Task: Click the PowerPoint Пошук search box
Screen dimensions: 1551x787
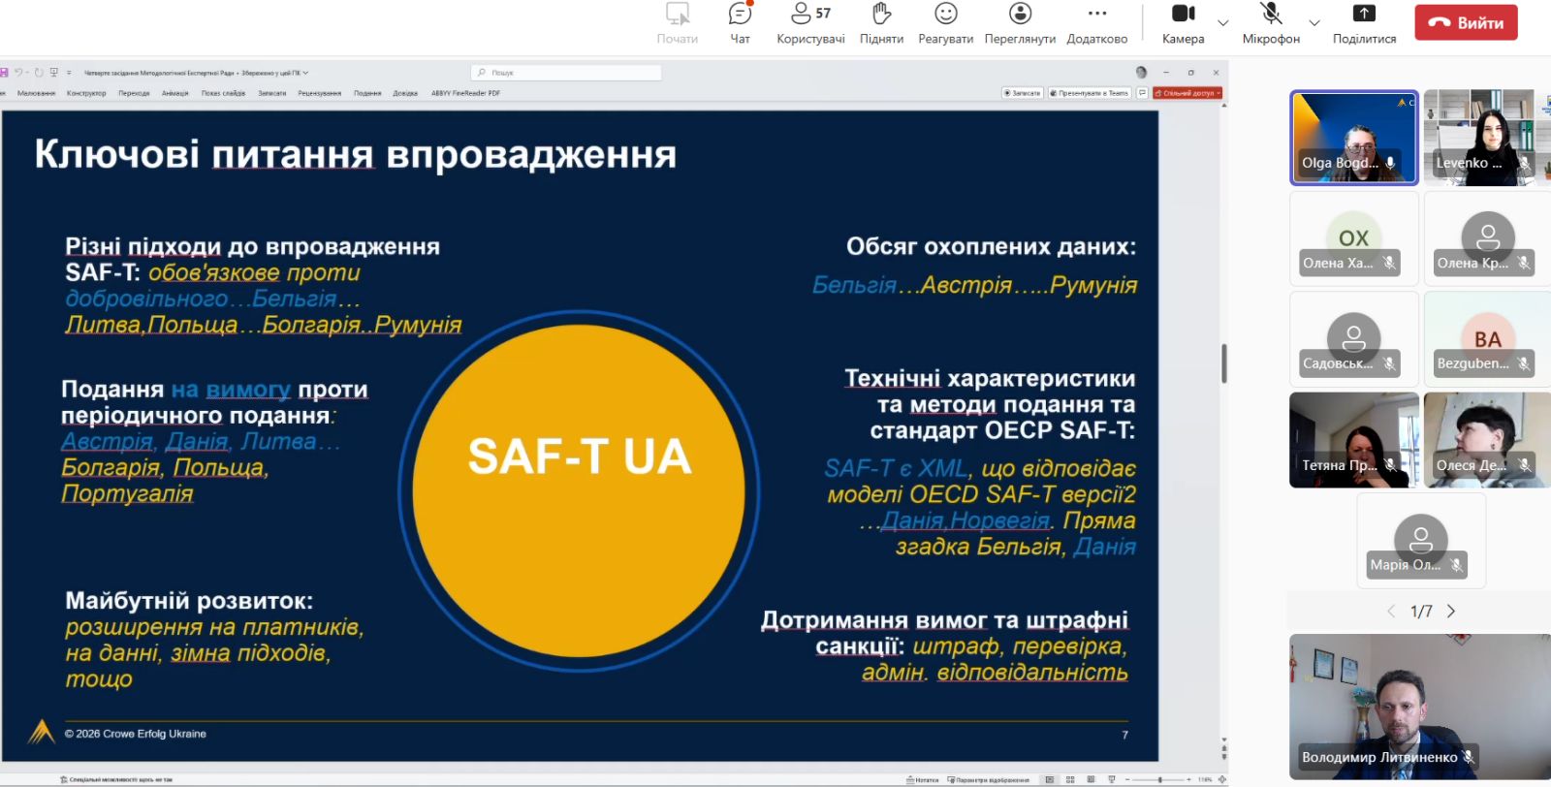Action: click(x=567, y=73)
